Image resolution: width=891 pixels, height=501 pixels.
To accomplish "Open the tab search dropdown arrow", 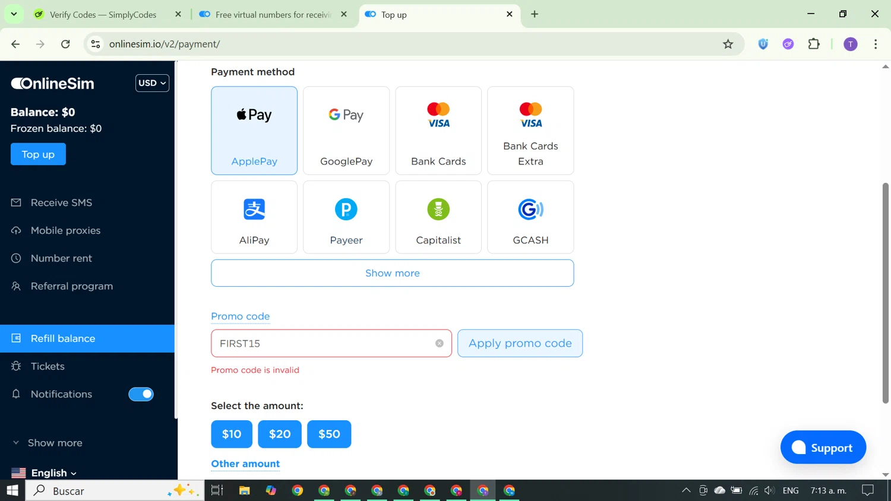I will click(14, 14).
